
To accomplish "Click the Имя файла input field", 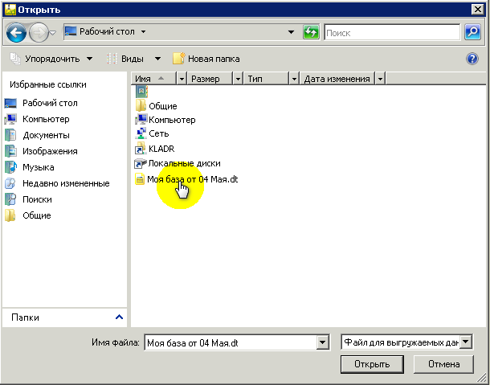I will [231, 343].
